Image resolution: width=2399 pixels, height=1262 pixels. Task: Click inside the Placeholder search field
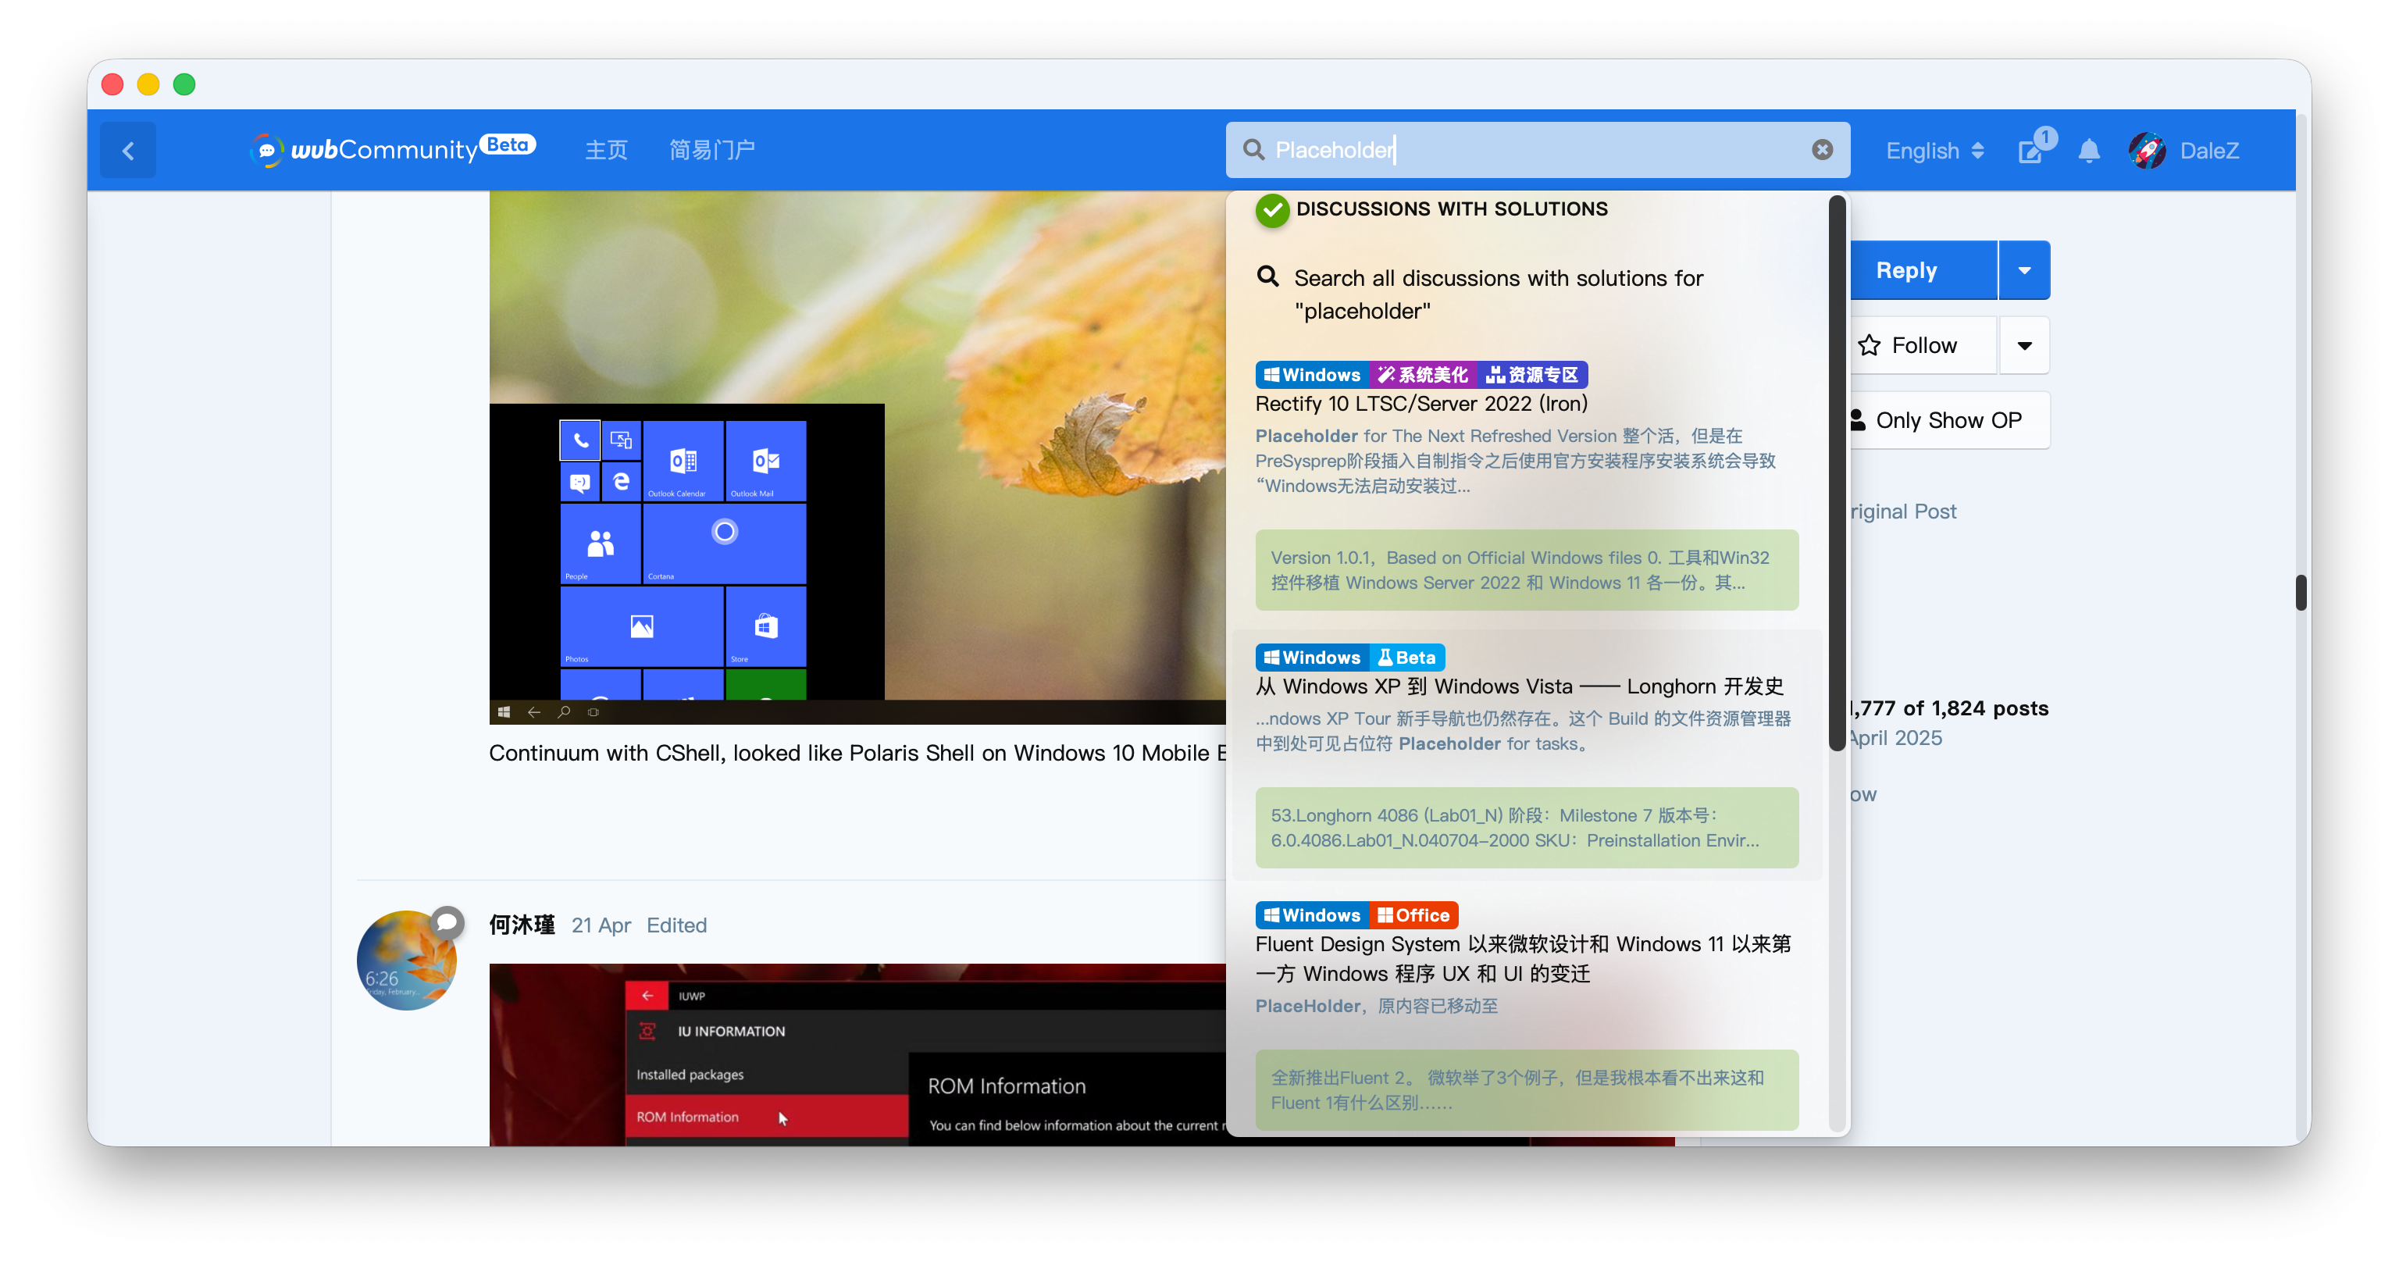[x=1537, y=150]
